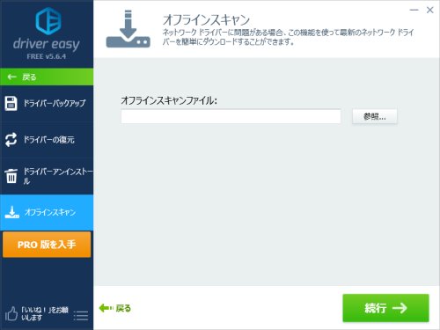Click the green 続行 continue button
The width and height of the screenshot is (440, 330).
(x=385, y=308)
